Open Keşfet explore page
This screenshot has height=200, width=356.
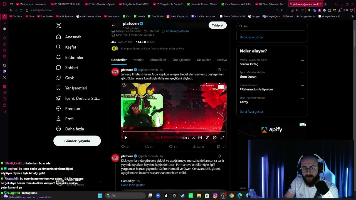coord(66,47)
